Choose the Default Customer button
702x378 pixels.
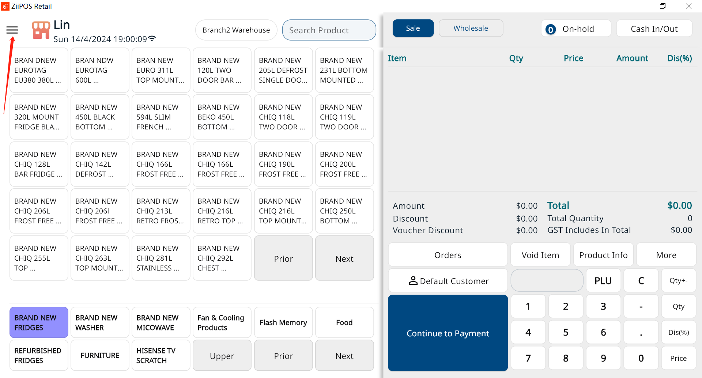pyautogui.click(x=448, y=281)
